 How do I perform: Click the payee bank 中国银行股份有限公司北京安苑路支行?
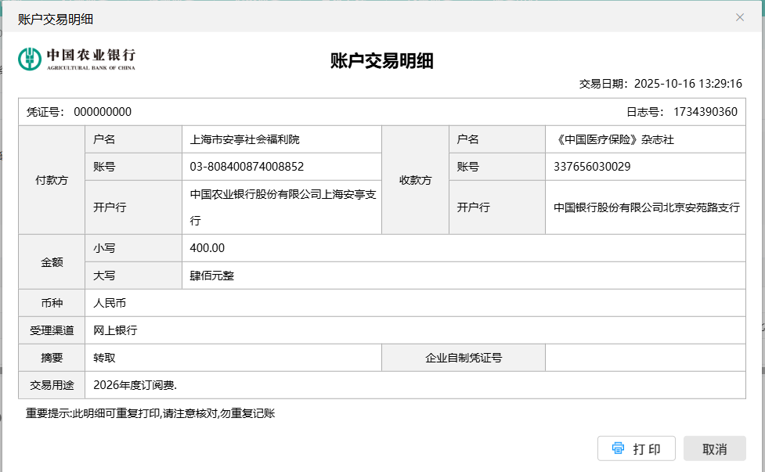pos(646,207)
